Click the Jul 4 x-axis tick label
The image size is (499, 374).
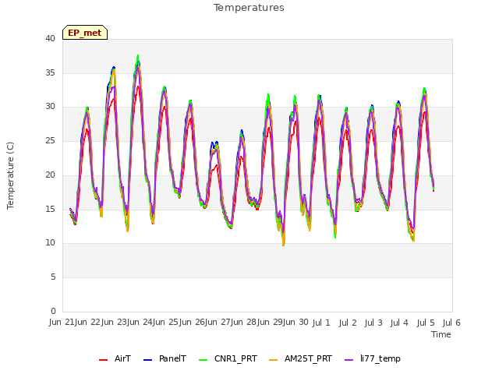[x=399, y=323]
